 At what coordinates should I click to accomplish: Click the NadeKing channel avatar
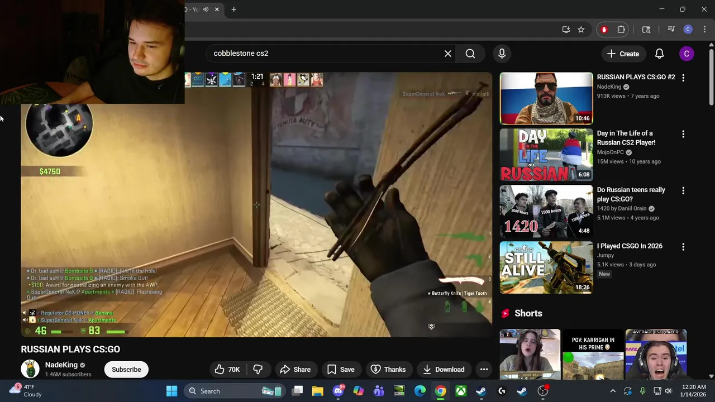point(30,369)
